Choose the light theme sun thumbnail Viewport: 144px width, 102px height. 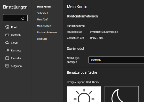point(84,94)
